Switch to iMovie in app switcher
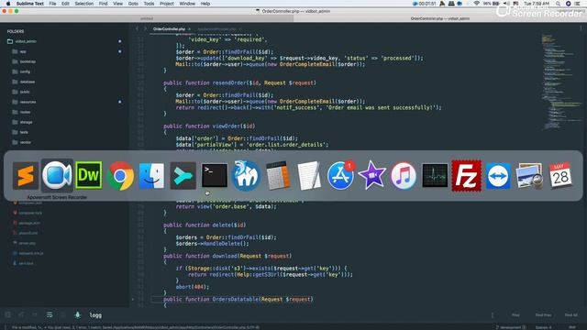This screenshot has width=587, height=330. pos(371,175)
